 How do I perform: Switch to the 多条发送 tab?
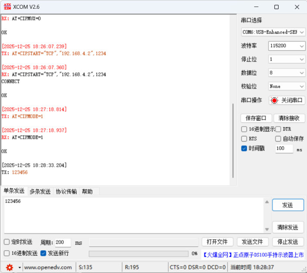(40, 191)
